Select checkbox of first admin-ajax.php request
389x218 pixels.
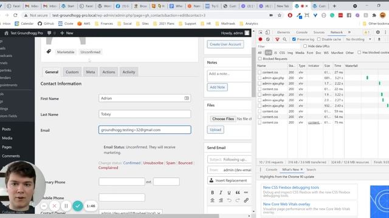260,78
